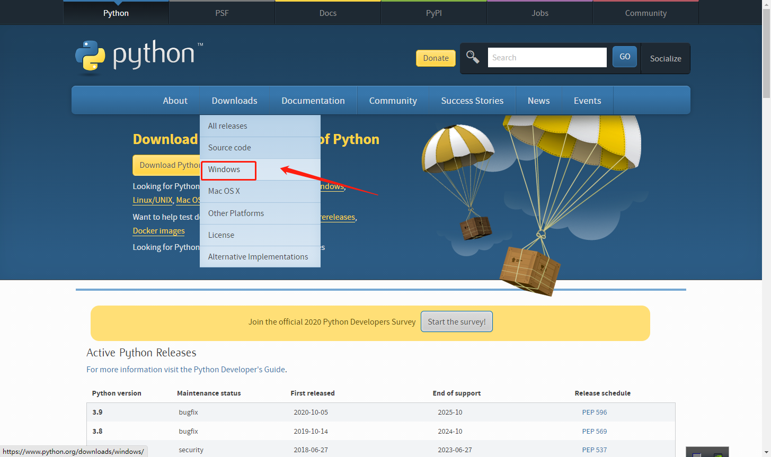This screenshot has height=457, width=771.
Task: Open the Docs top tab
Action: [328, 13]
